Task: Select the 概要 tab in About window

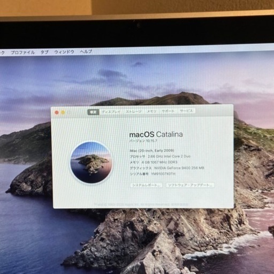Action: coord(93,112)
